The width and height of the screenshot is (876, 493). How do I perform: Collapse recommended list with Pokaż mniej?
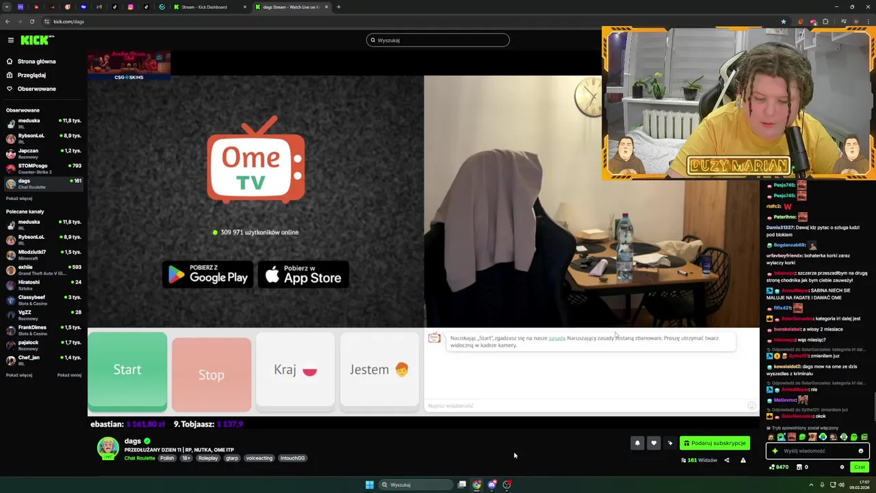point(69,375)
